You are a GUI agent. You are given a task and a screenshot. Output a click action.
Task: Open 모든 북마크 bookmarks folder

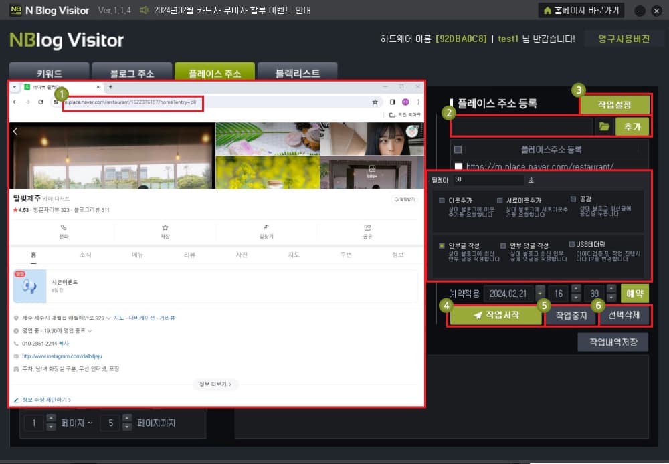click(405, 115)
